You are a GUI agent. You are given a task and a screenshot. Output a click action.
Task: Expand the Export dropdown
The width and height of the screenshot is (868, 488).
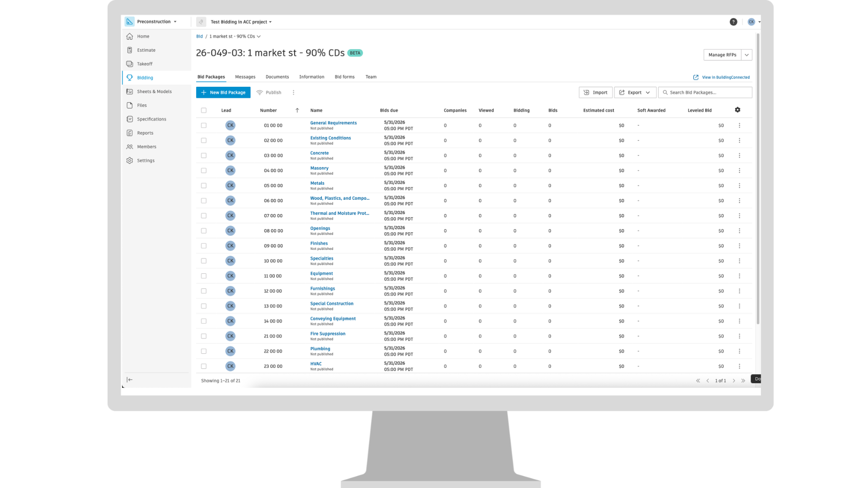635,92
